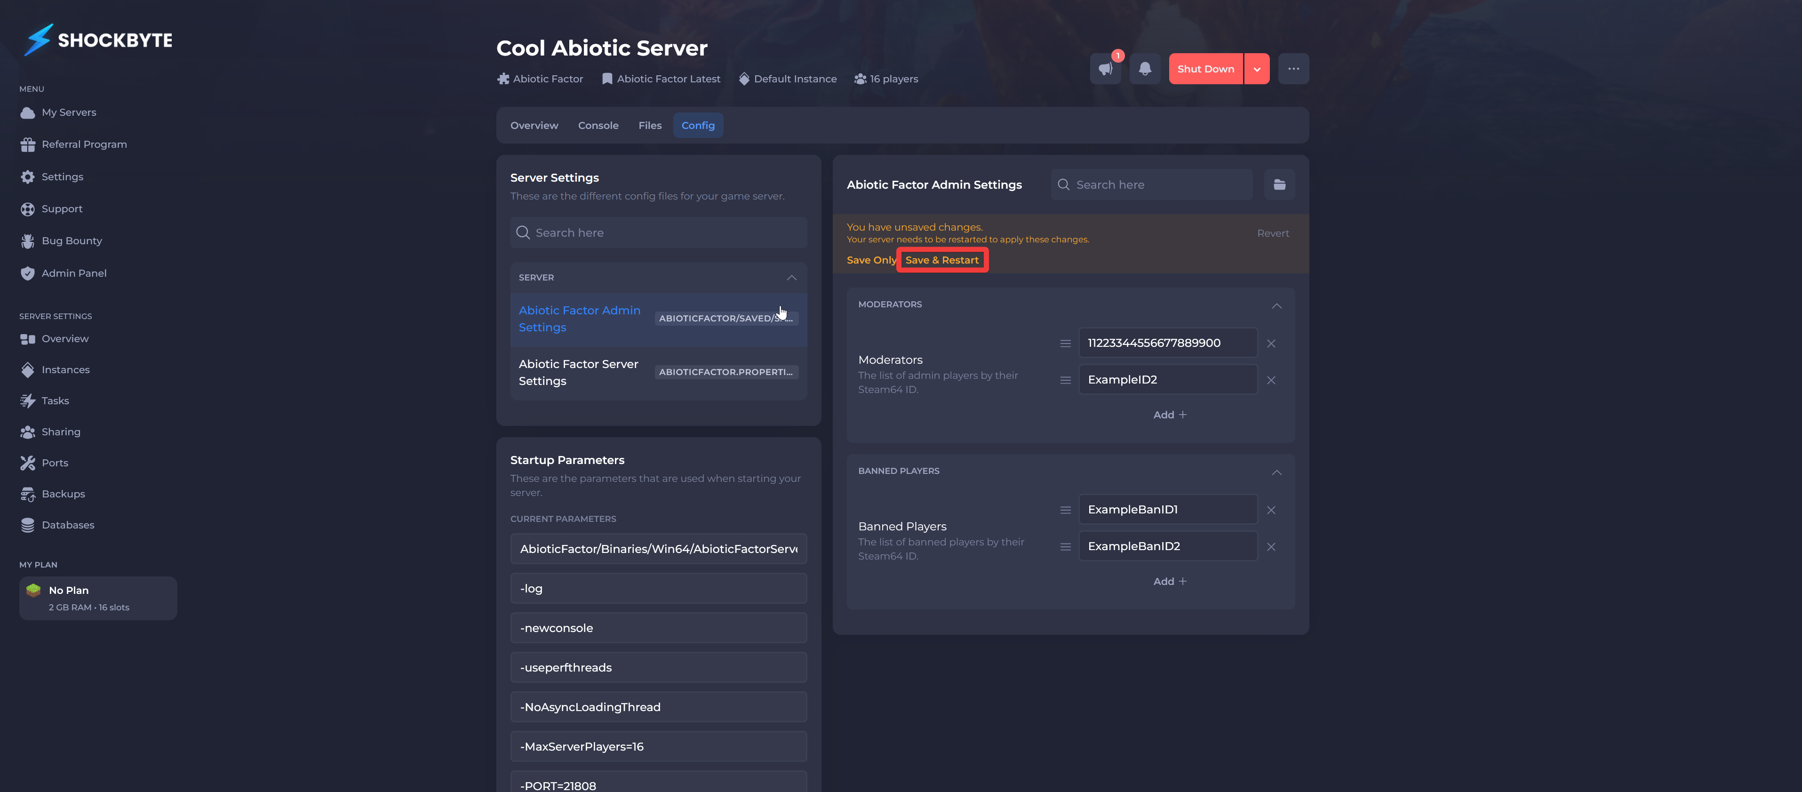
Task: Go to server settings Overview in sidebar
Action: [55, 339]
